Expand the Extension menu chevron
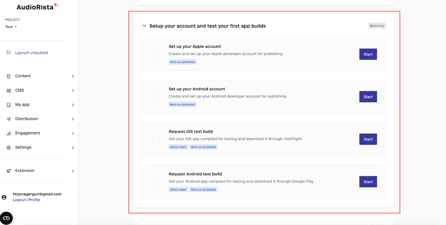446x225 pixels. click(73, 171)
